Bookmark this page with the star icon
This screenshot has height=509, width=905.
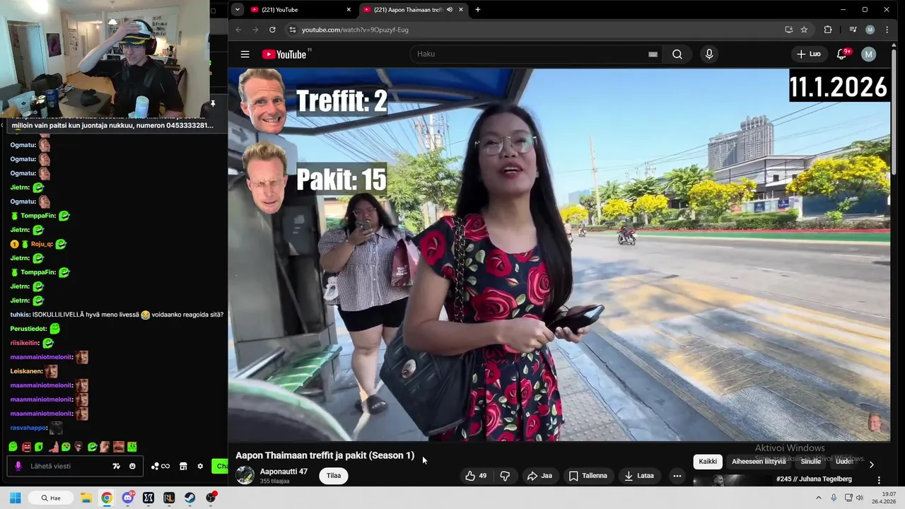804,30
